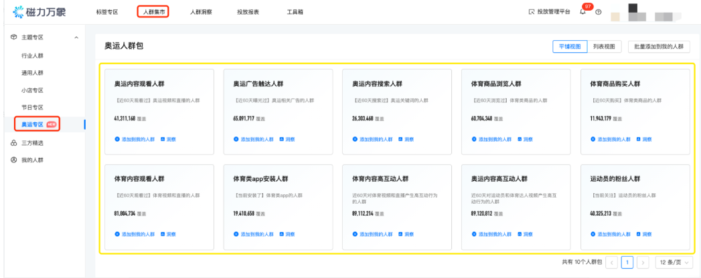This screenshot has height=278, width=701.
Task: Add 体育内容观看人群 to my audiences
Action: [135, 234]
